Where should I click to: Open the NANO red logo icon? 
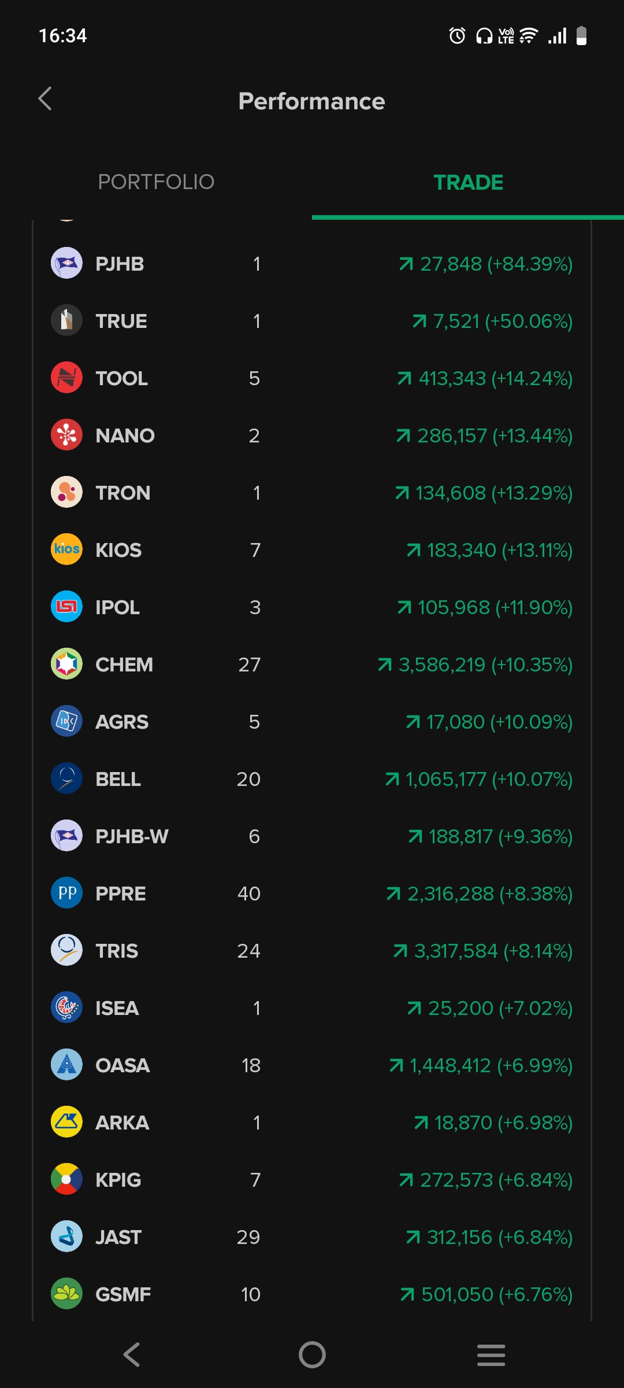[x=66, y=435]
